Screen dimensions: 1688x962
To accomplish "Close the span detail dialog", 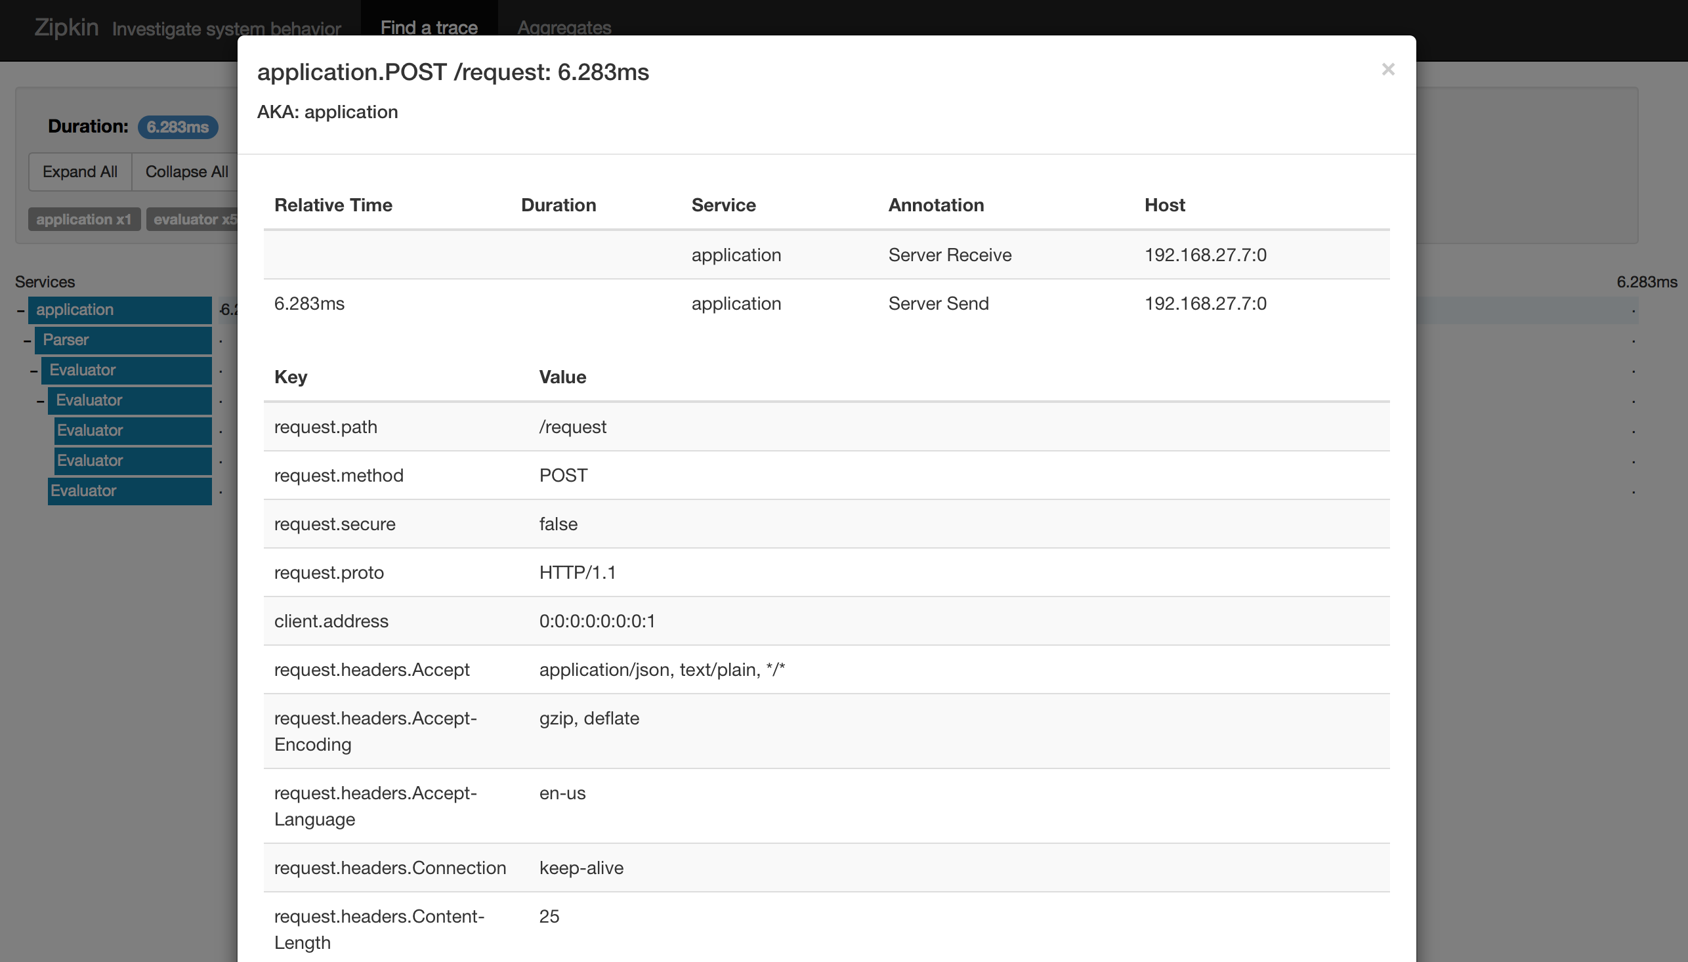I will tap(1387, 70).
